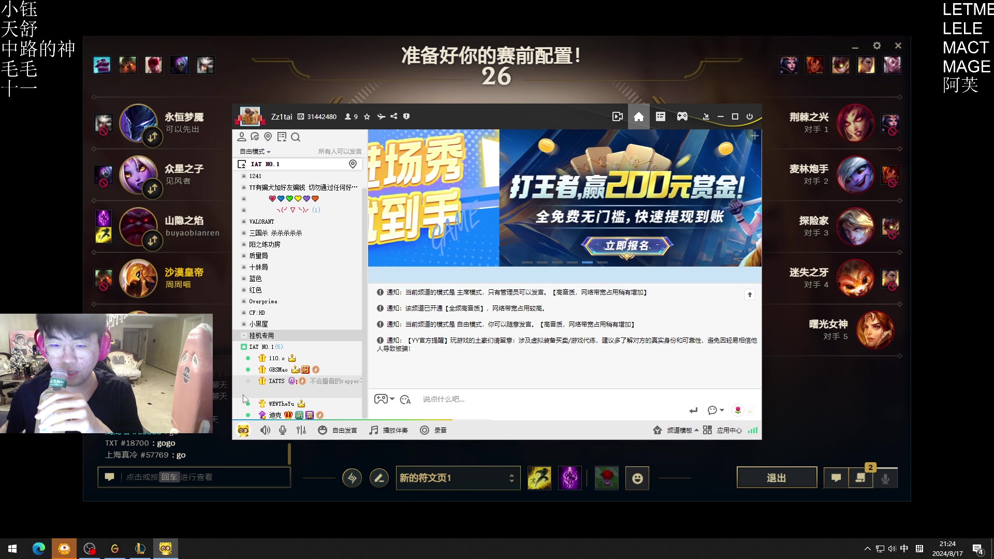Image resolution: width=994 pixels, height=559 pixels.
Task: Expand gift panel up arrow
Action: click(x=750, y=412)
